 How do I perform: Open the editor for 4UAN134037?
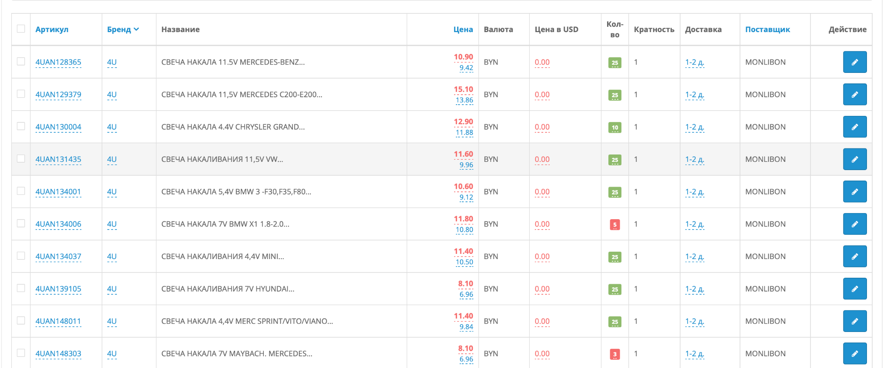coord(855,256)
